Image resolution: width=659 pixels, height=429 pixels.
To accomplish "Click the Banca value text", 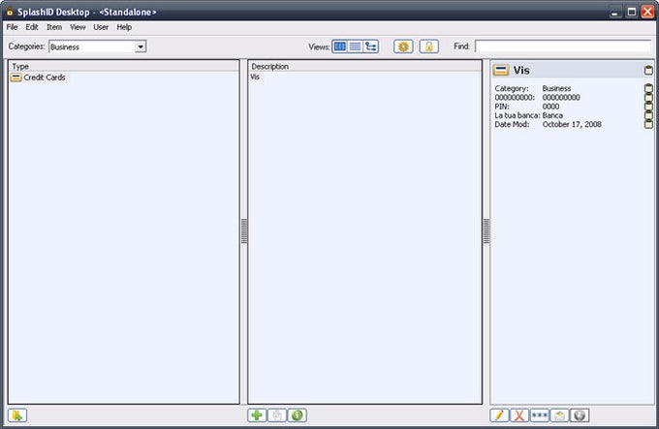I will (552, 115).
